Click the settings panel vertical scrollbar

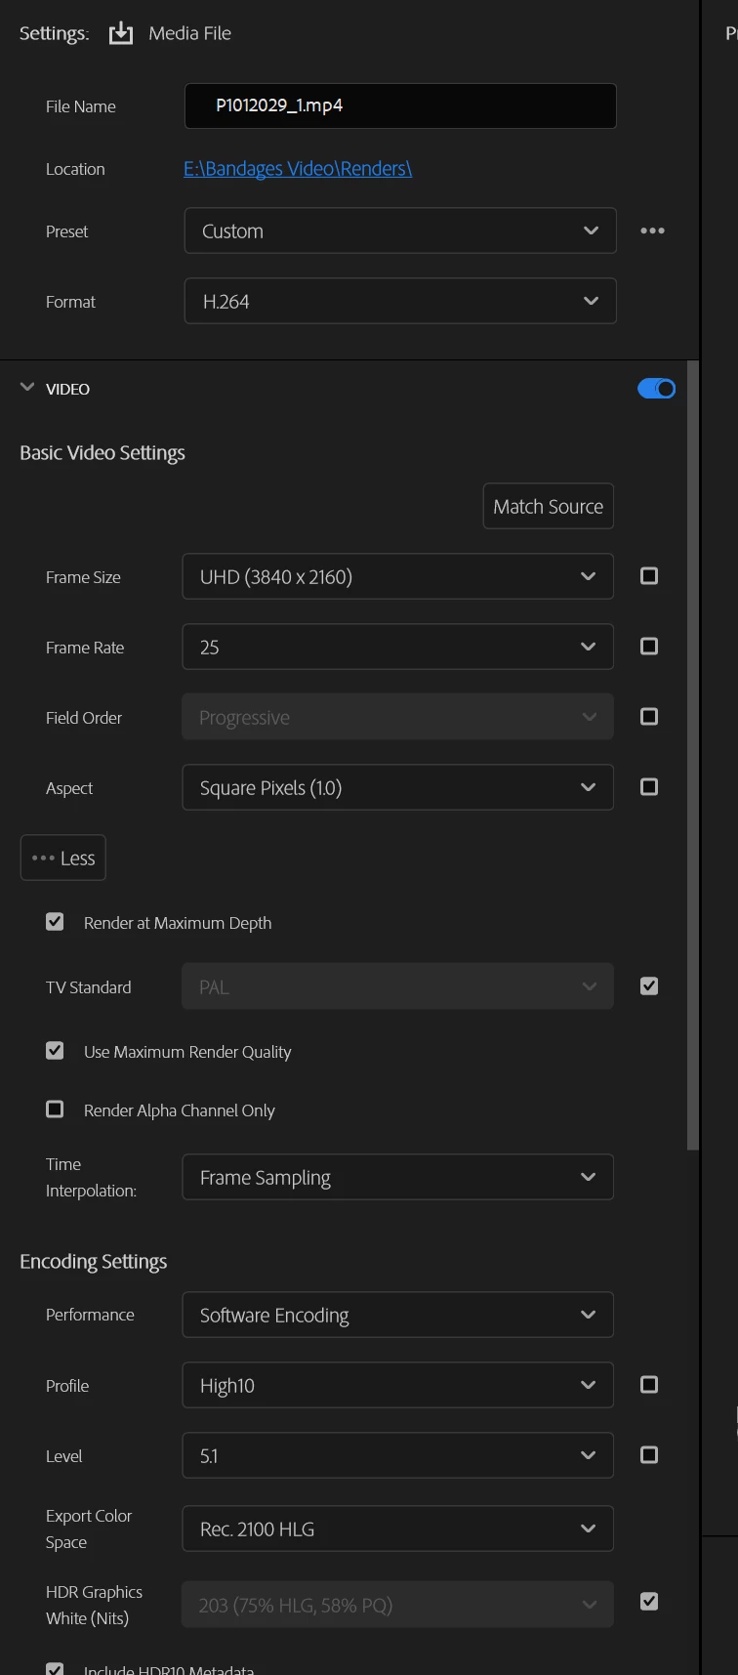point(693,752)
